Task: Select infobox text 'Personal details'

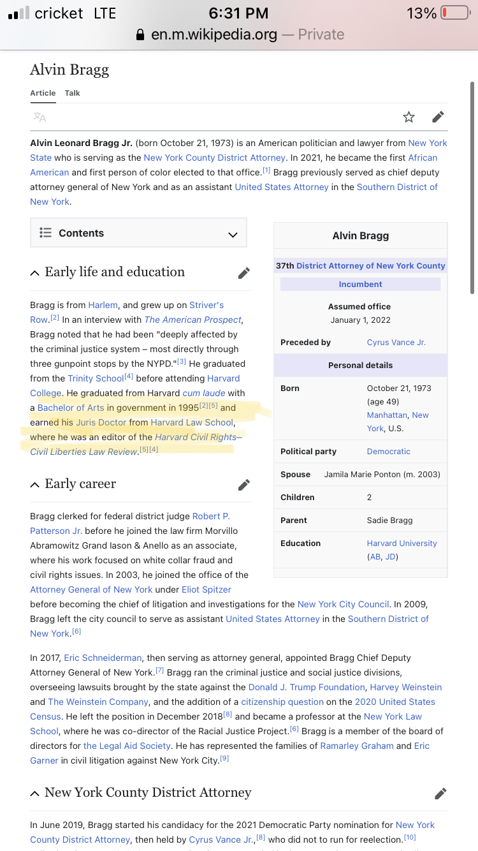Action: coord(361,366)
